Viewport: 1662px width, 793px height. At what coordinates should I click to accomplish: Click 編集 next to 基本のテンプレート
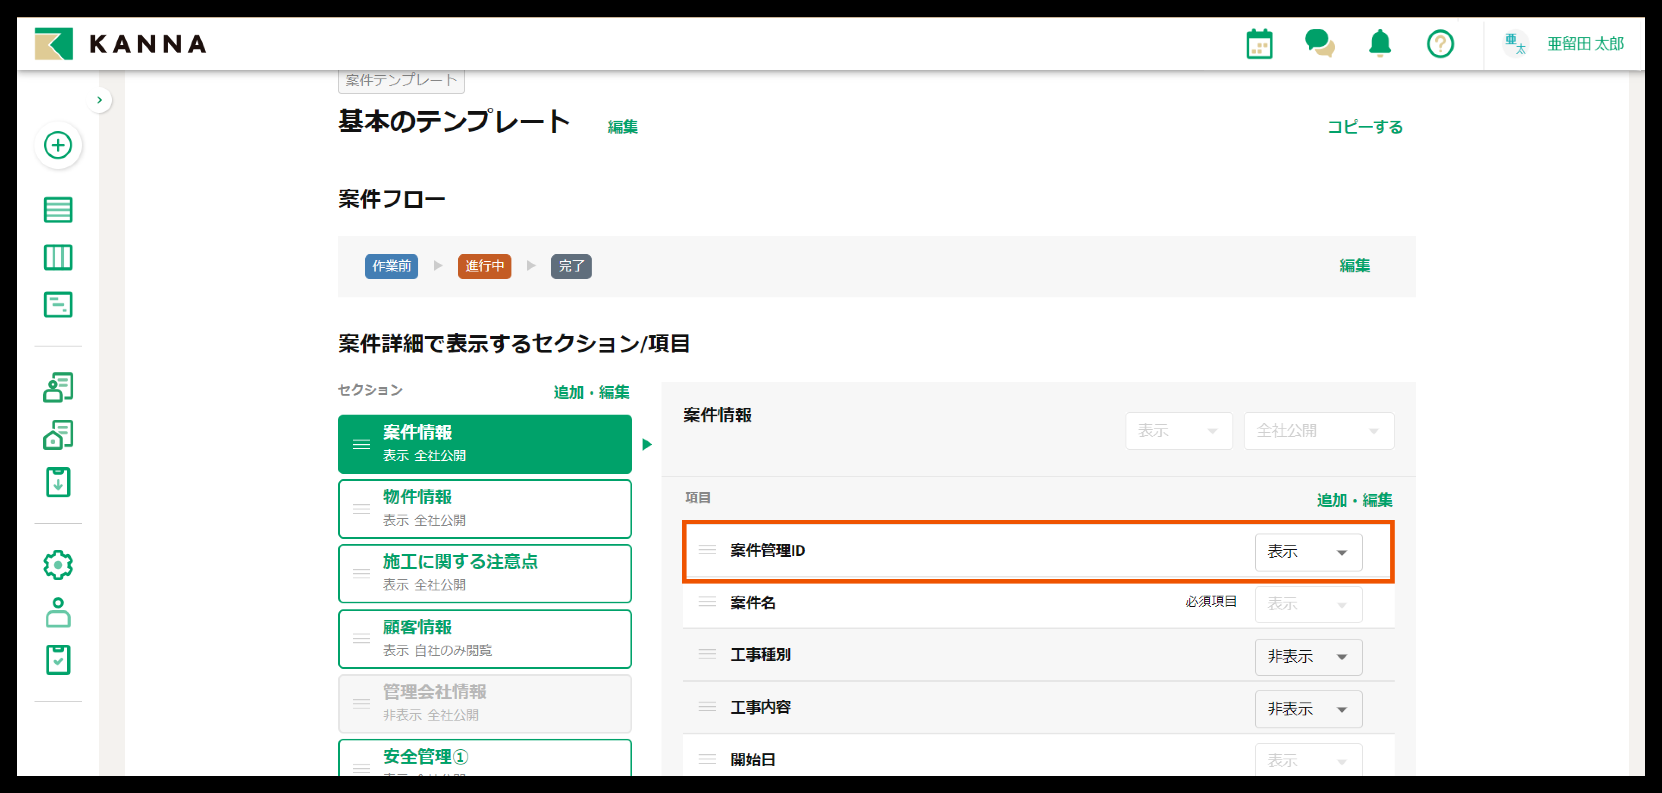(623, 126)
